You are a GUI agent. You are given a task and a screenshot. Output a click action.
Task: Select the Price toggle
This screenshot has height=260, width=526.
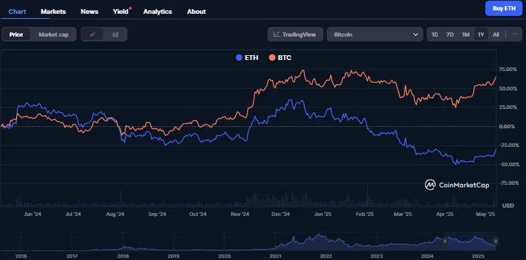[x=16, y=34]
